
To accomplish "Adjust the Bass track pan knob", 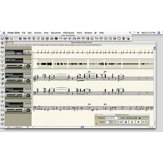I will click(x=28, y=110).
